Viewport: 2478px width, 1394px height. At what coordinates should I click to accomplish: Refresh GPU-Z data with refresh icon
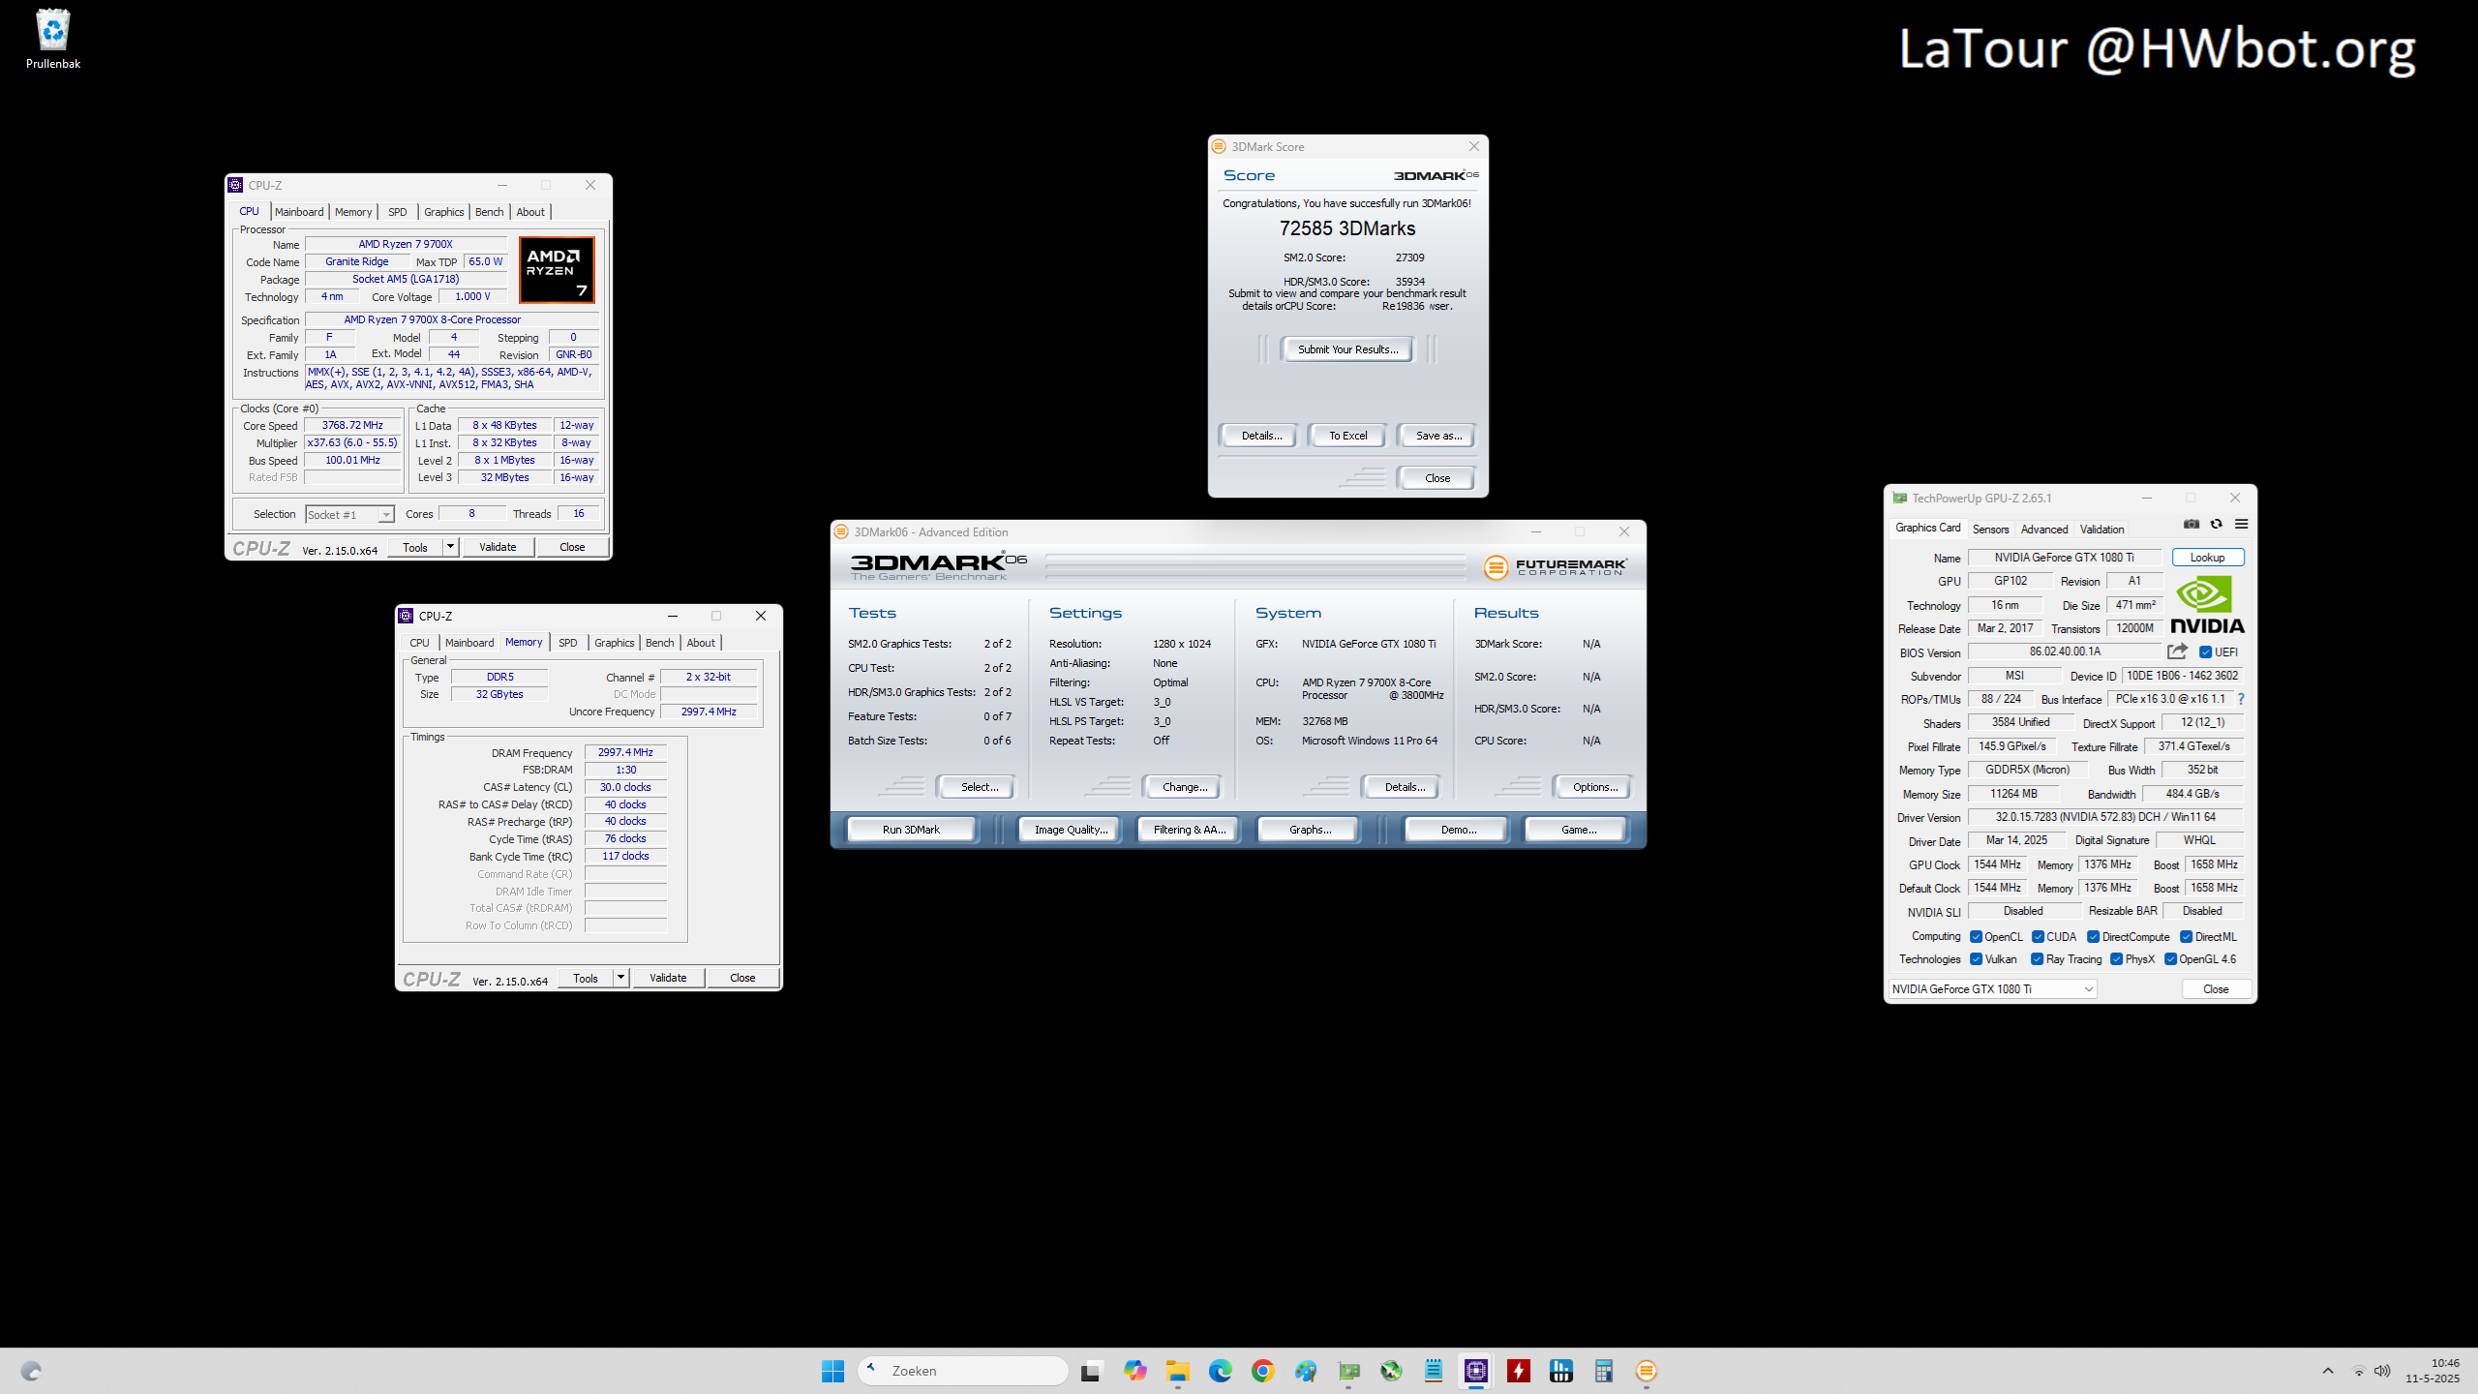[2216, 524]
